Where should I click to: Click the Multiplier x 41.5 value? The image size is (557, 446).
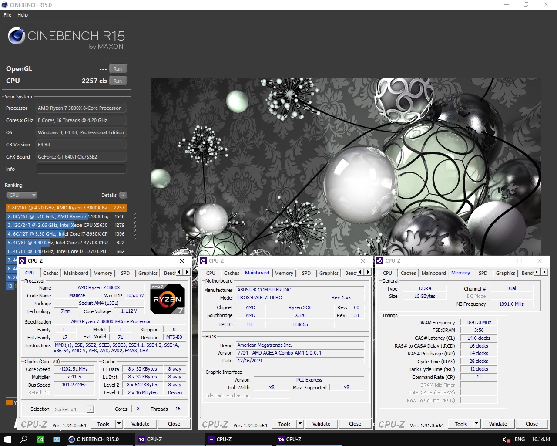pyautogui.click(x=74, y=377)
